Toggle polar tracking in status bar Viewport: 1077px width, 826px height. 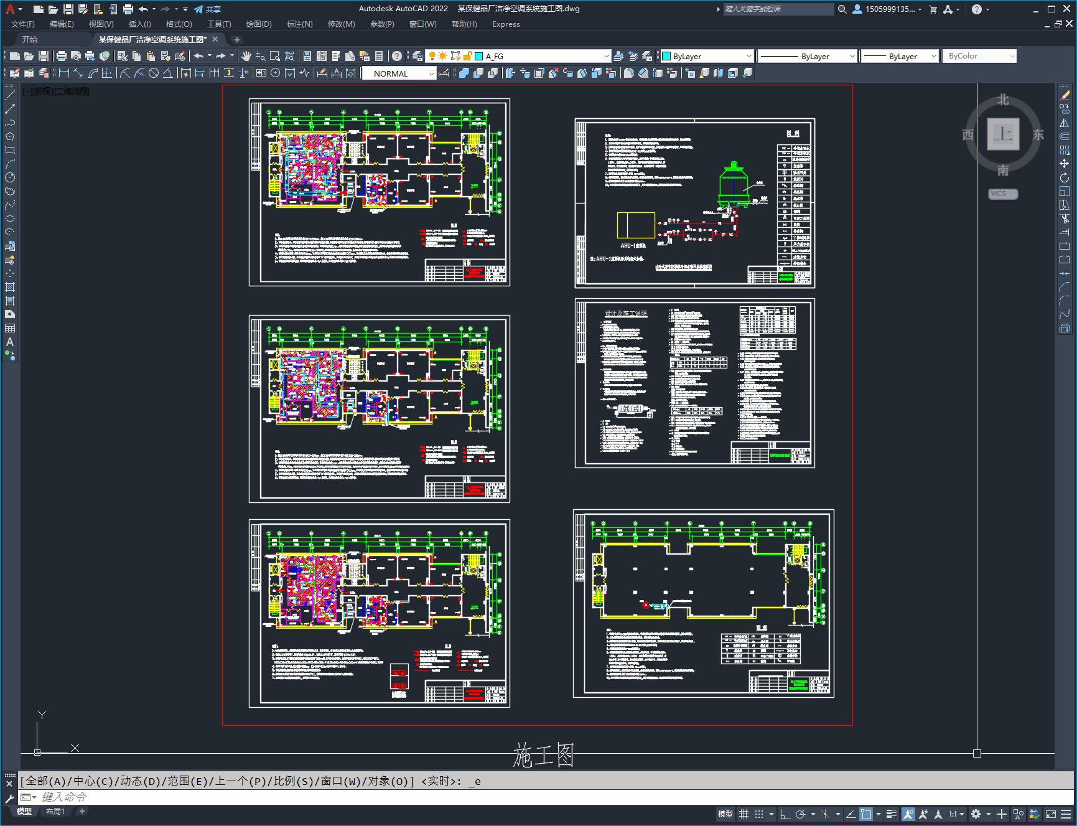800,814
